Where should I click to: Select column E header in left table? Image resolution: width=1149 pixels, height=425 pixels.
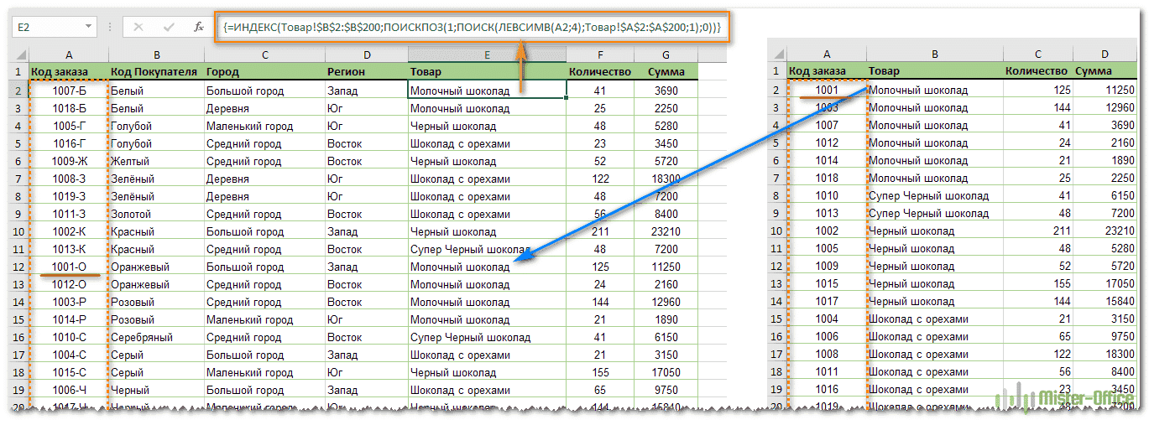pyautogui.click(x=487, y=54)
